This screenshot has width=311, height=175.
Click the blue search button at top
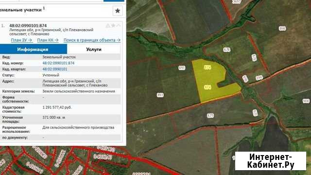point(114,1)
